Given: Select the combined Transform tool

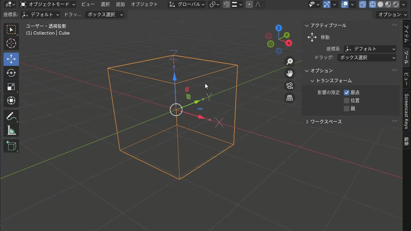Looking at the screenshot, I should click(x=11, y=100).
